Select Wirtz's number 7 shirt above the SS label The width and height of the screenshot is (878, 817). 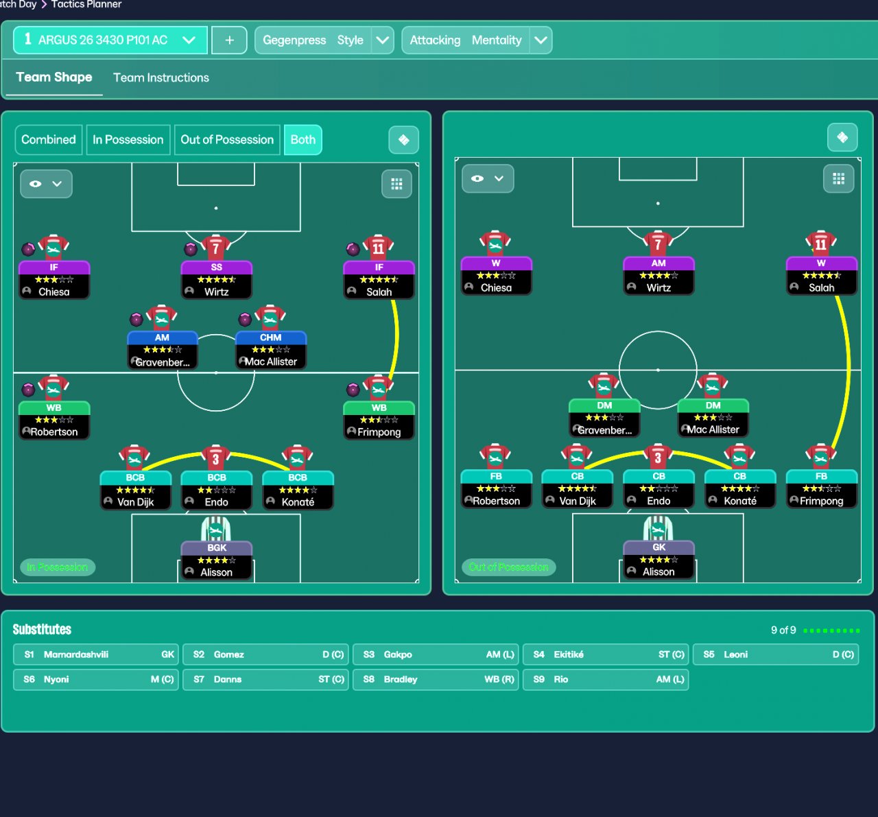click(x=216, y=247)
